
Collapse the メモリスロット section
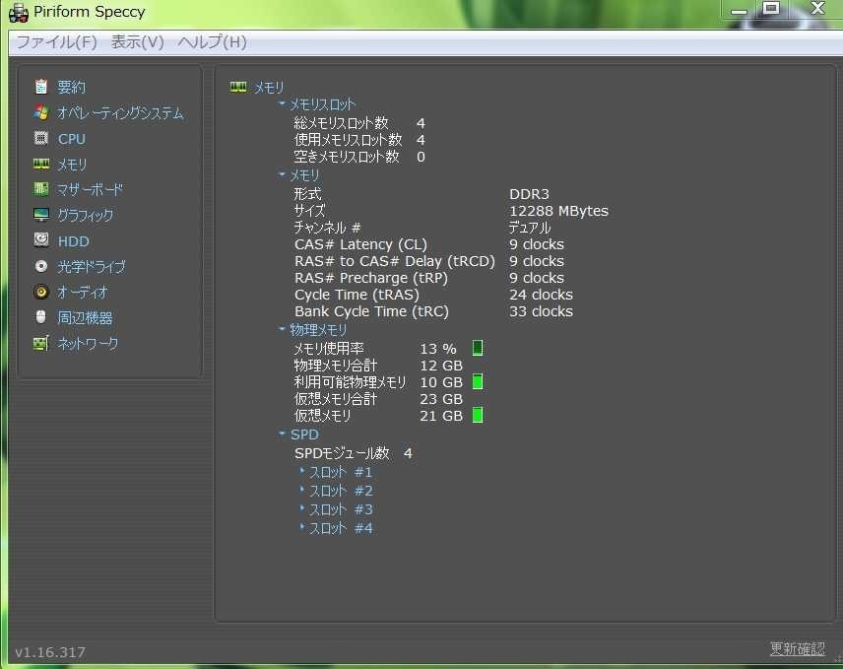click(283, 103)
